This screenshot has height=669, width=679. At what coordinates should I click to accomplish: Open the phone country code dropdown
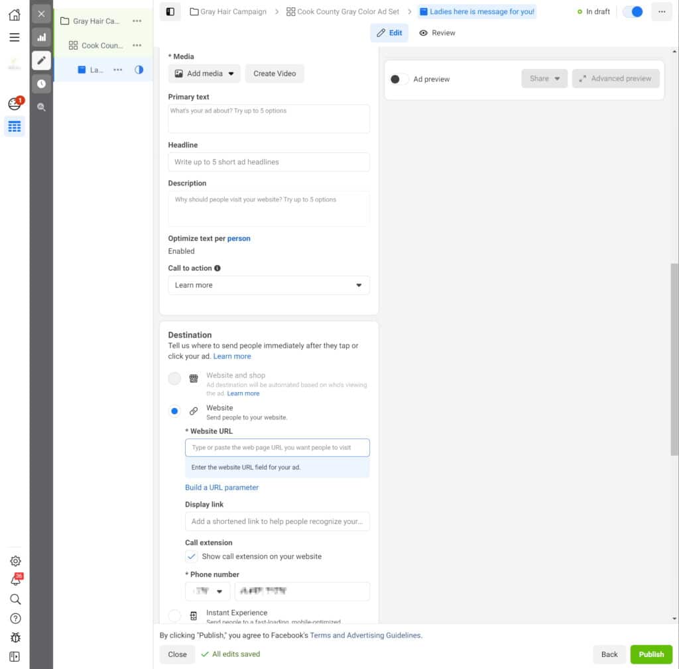[x=208, y=592]
